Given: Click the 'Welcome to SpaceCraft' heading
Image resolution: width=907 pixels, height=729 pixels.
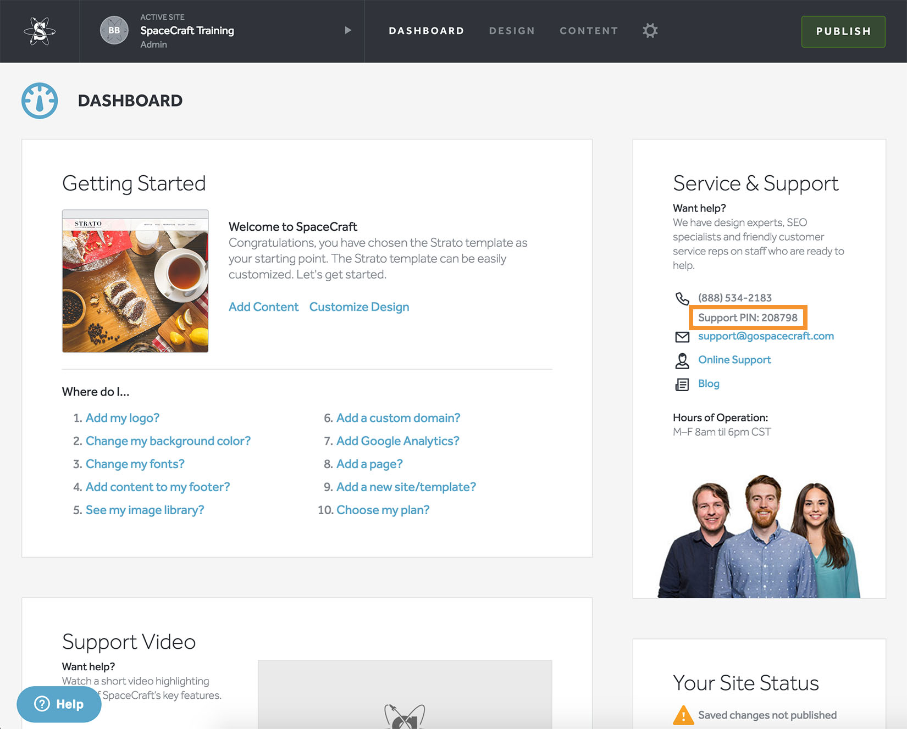Looking at the screenshot, I should [293, 227].
